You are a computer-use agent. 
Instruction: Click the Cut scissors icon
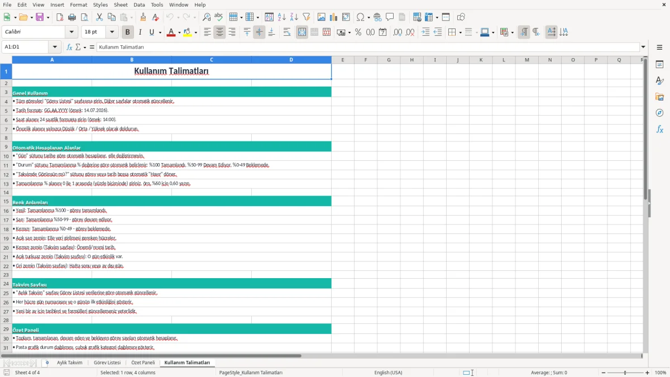pos(99,17)
